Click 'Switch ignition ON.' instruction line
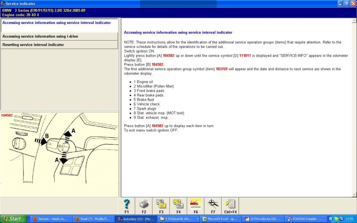The image size is (357, 223). click(139, 51)
